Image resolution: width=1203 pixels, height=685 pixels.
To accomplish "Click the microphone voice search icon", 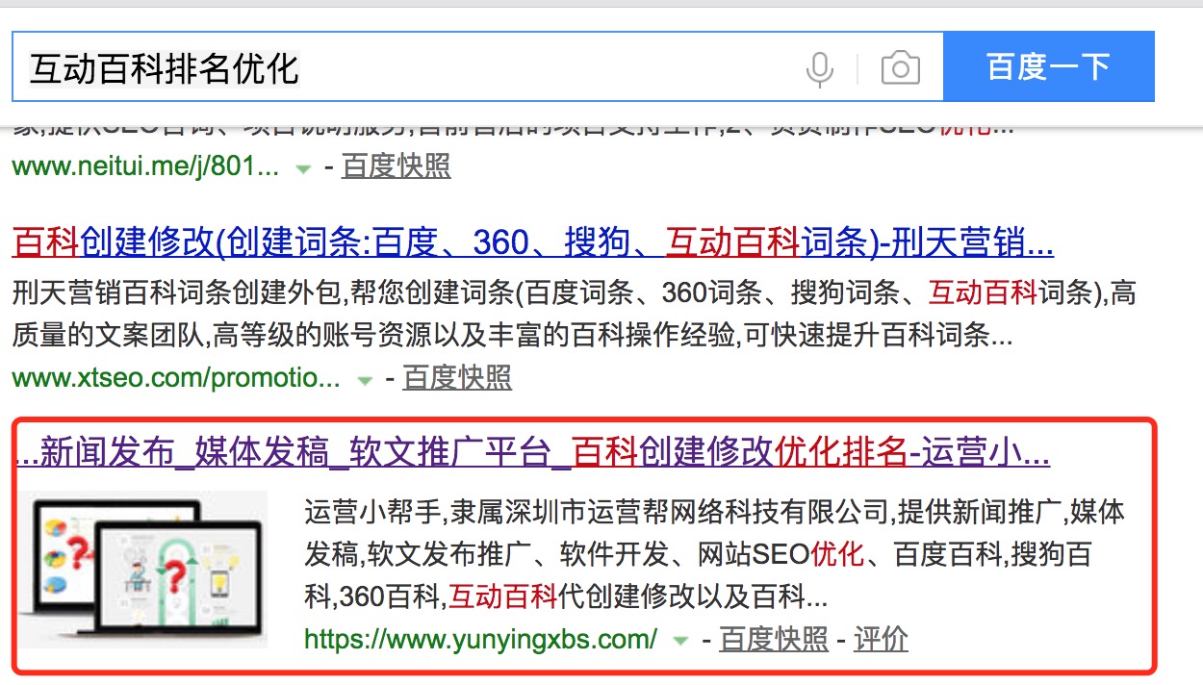I will pos(820,69).
